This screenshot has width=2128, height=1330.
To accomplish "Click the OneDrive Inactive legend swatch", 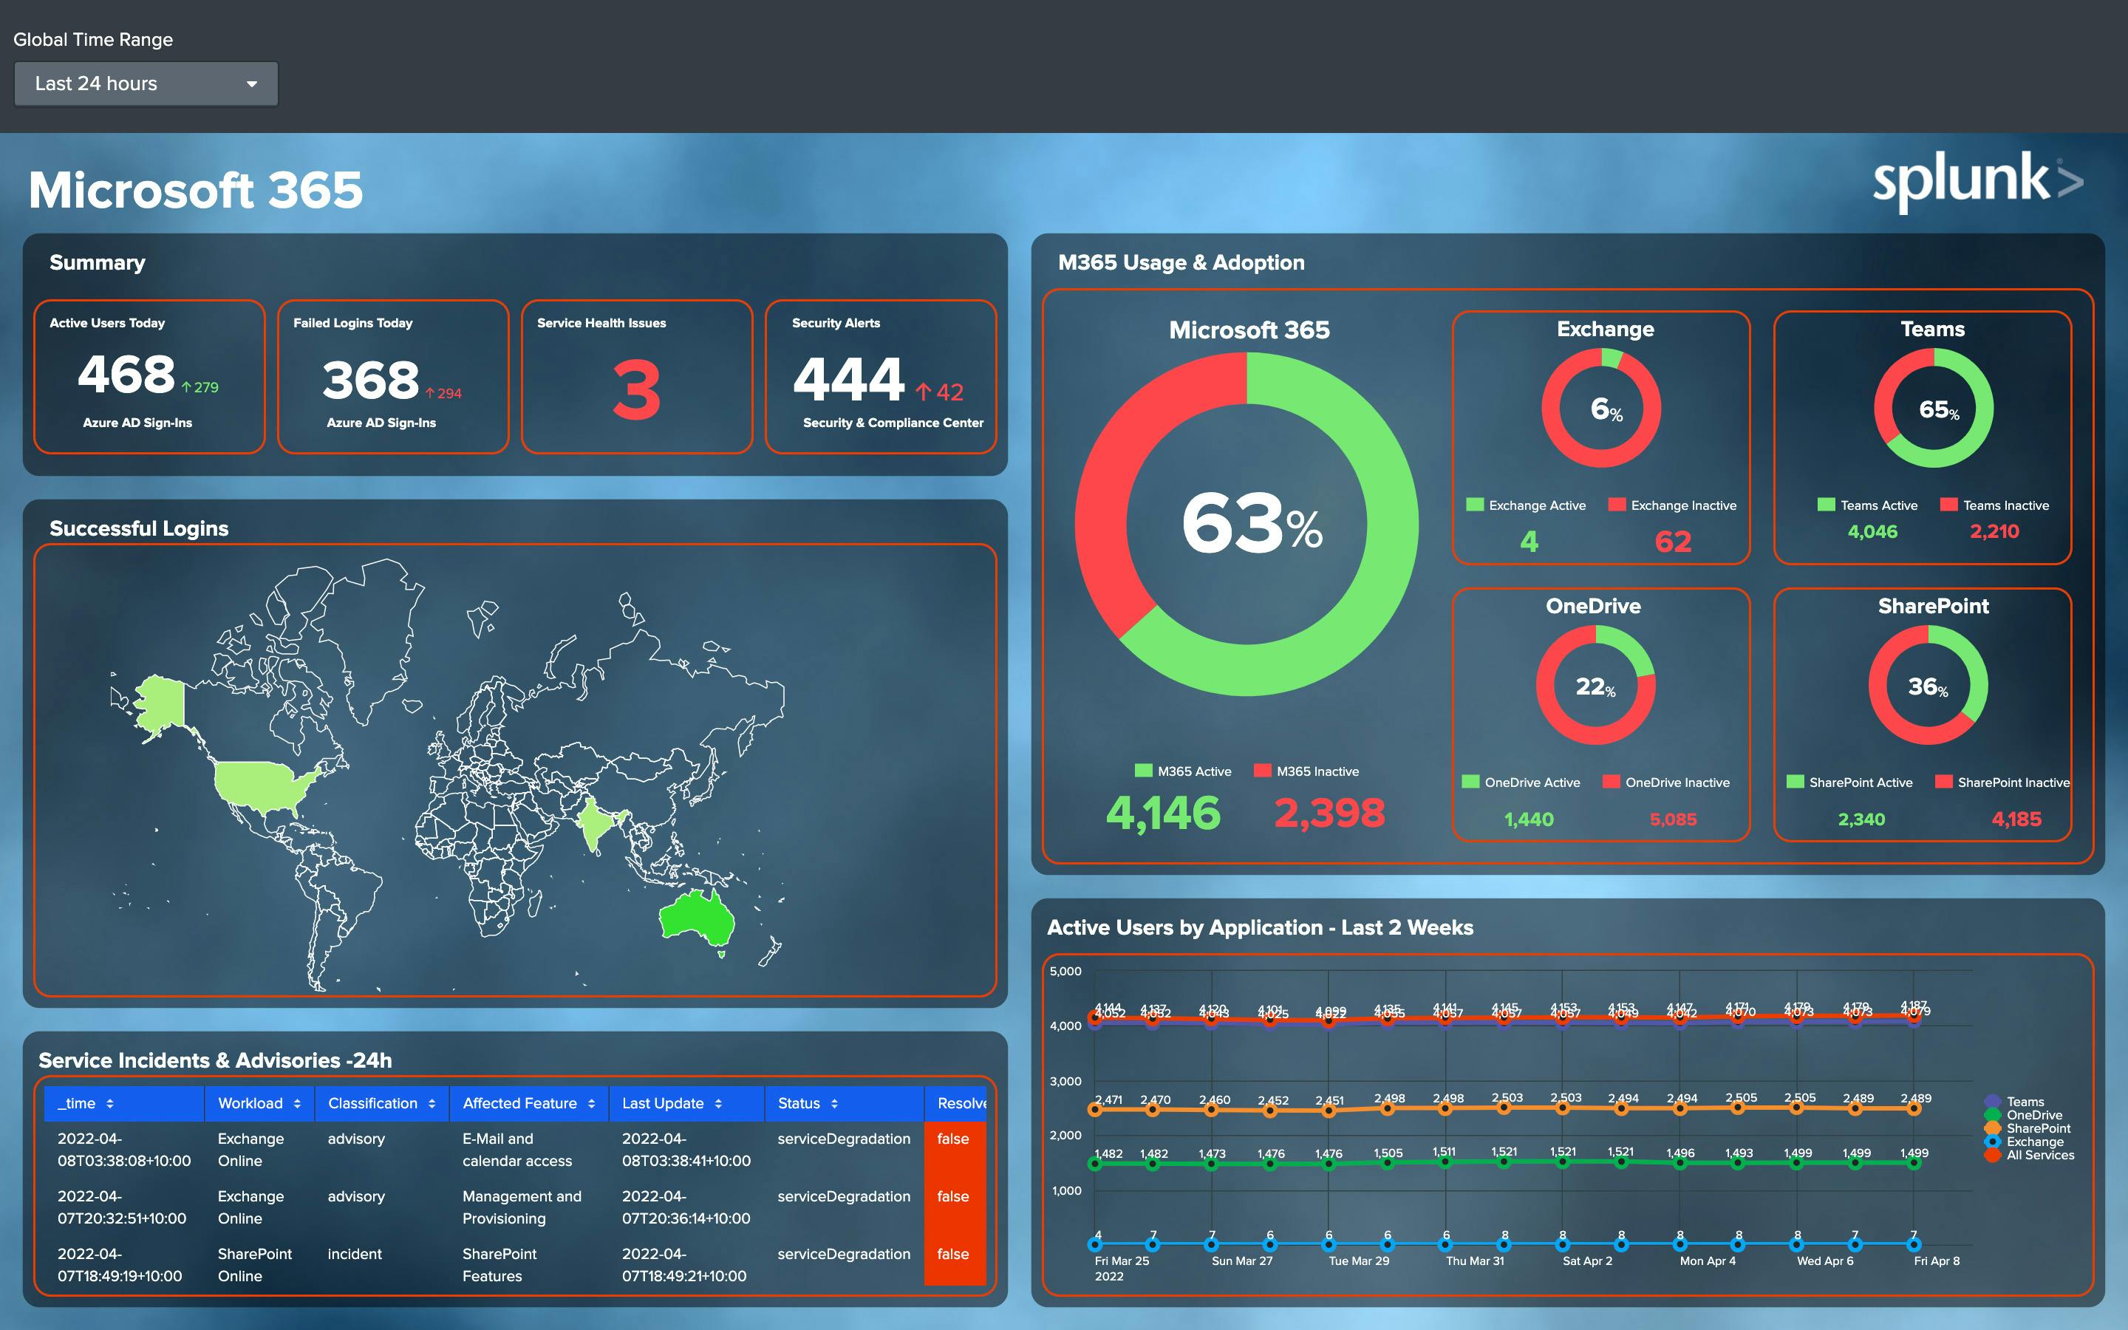I will [1611, 782].
